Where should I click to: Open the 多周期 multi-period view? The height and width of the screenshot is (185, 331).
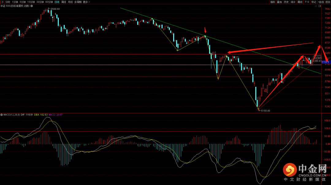coord(78,2)
